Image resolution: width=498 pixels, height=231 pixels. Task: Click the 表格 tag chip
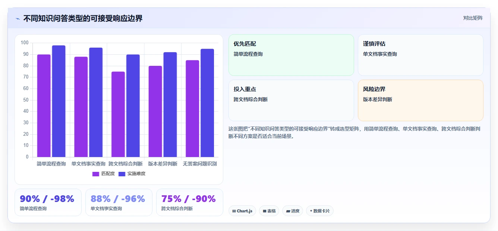point(269,211)
